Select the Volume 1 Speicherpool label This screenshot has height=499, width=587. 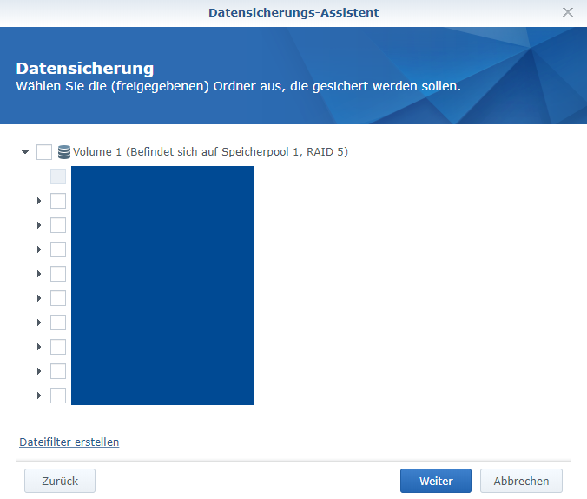click(x=211, y=152)
